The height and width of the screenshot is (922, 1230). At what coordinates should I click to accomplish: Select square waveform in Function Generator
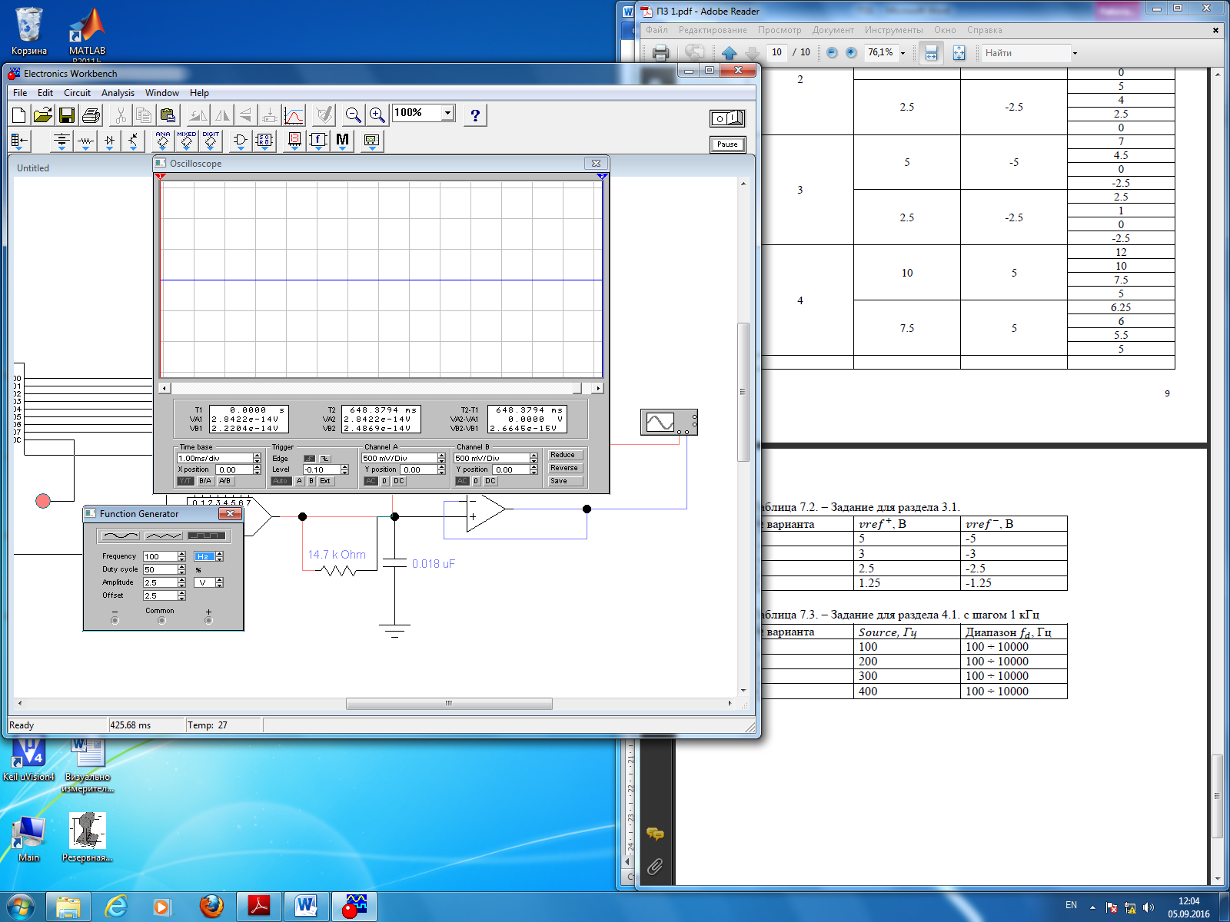(207, 536)
